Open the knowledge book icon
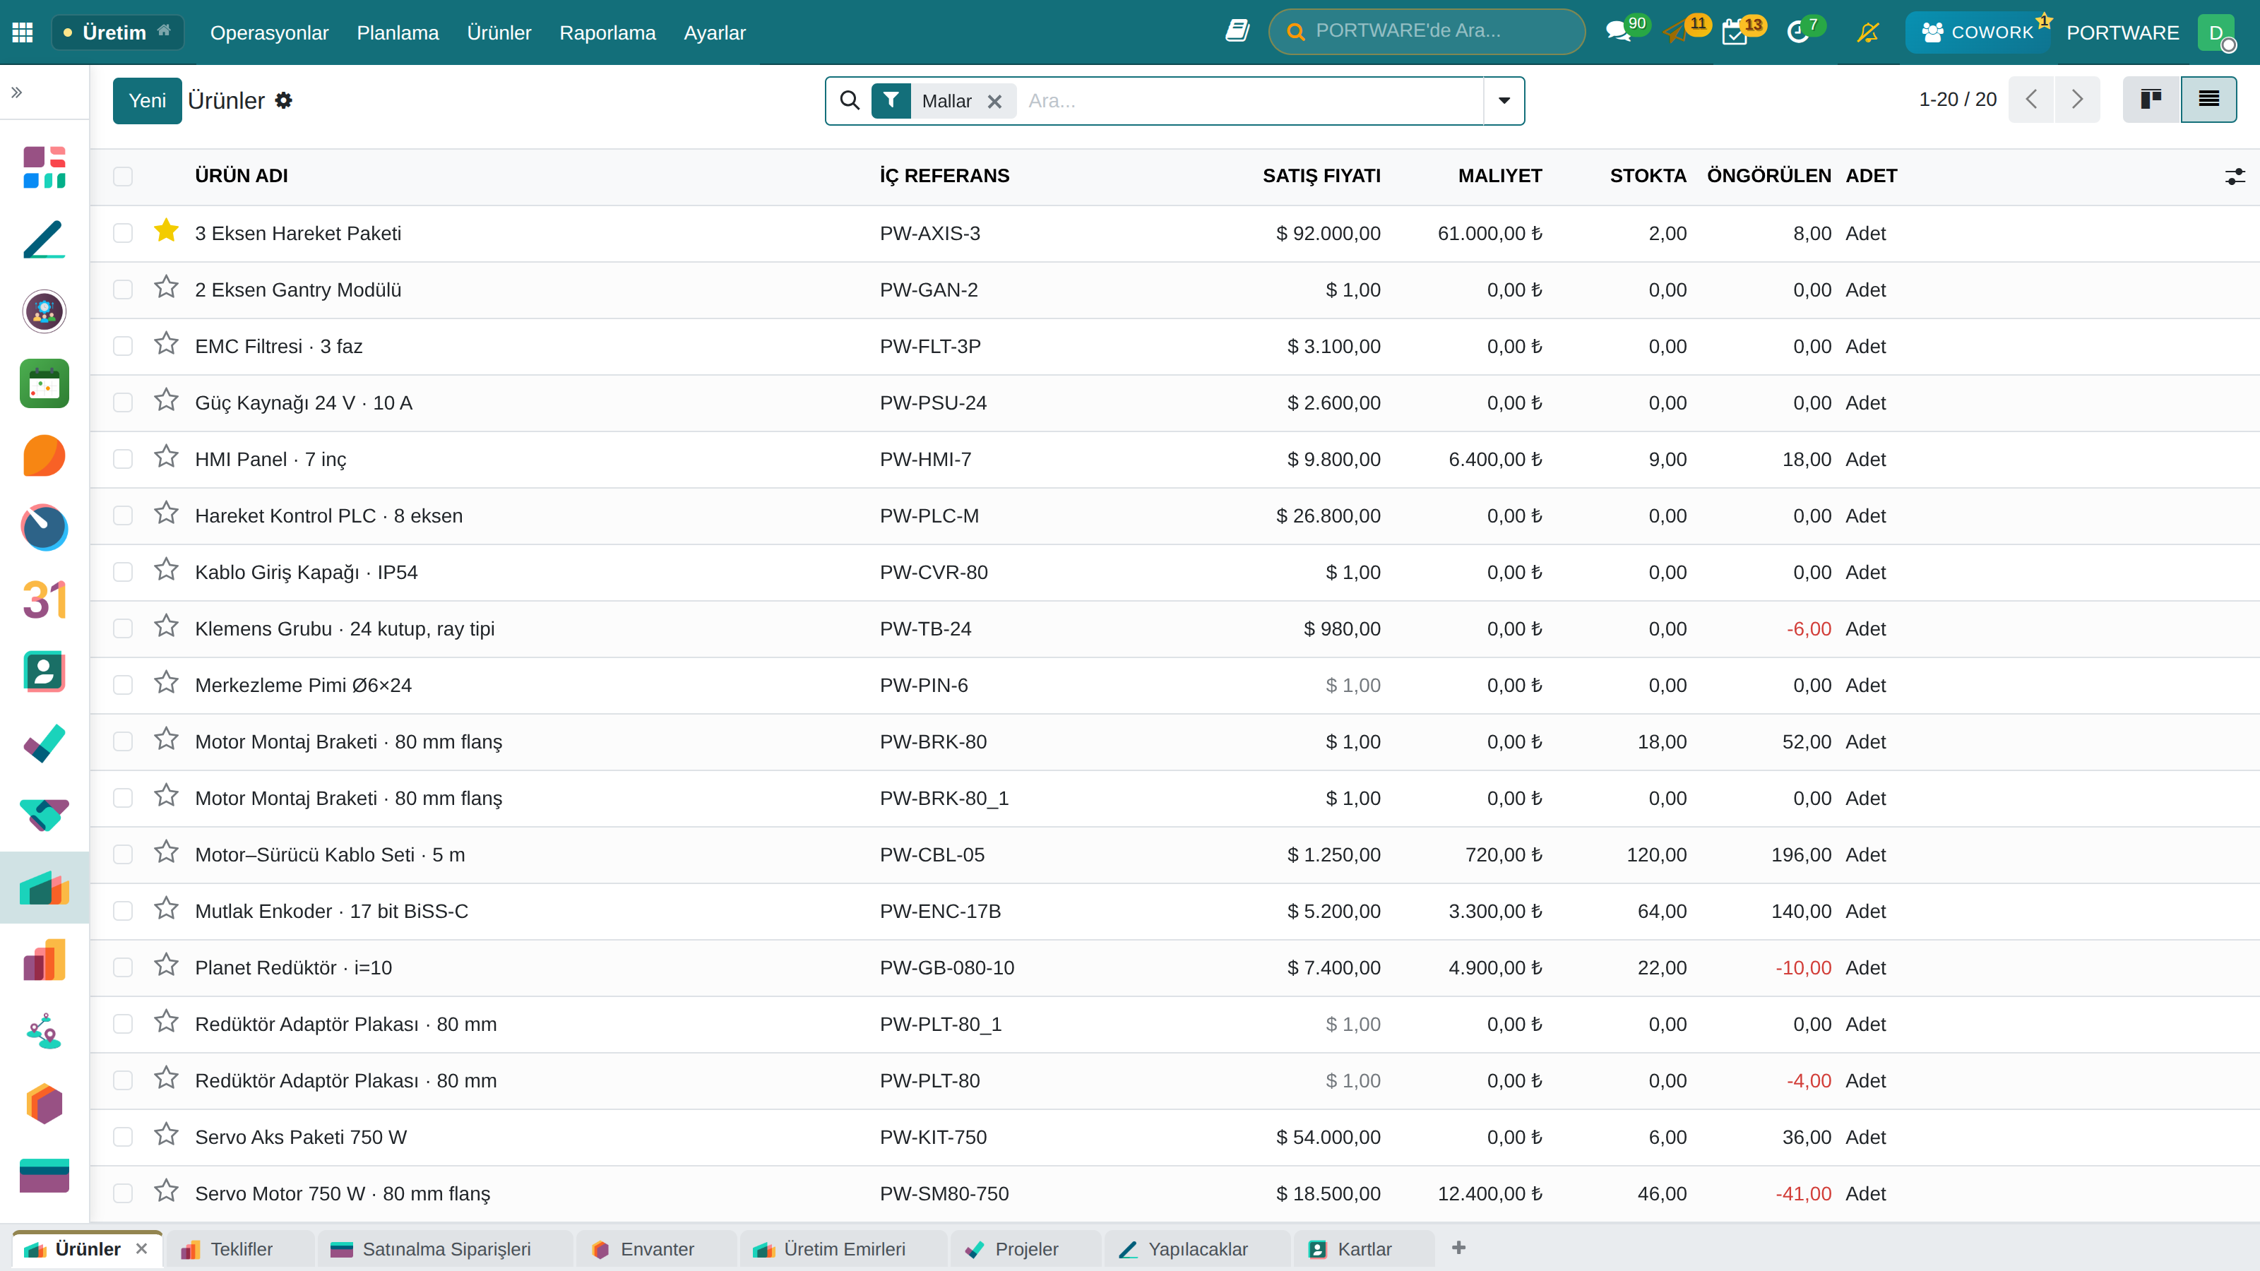This screenshot has height=1271, width=2260. (1237, 32)
